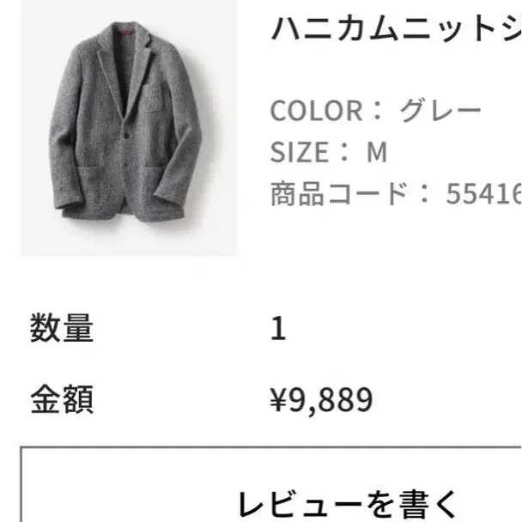Click the グレー color value
The image size is (522, 522).
[x=440, y=111]
